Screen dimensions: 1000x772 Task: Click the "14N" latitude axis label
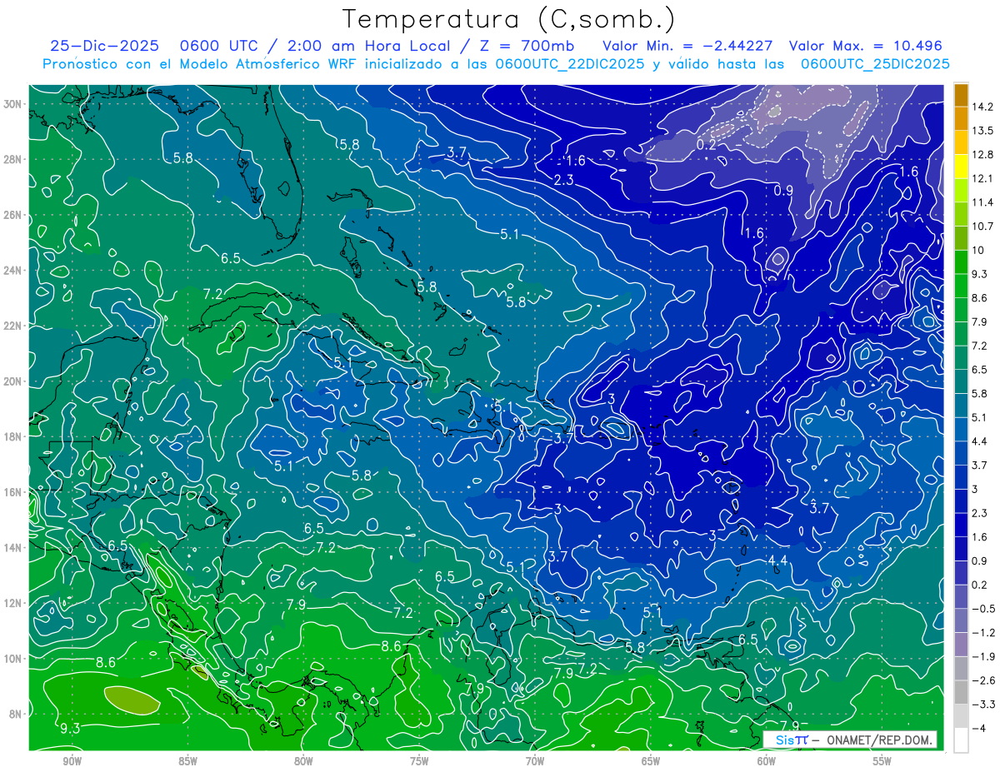click(x=13, y=548)
